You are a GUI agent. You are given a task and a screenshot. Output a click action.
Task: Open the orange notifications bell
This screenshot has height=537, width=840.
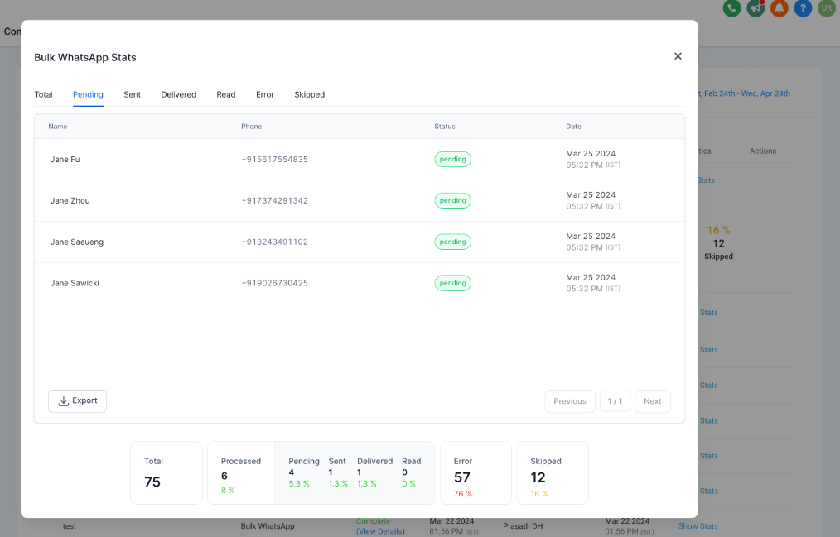780,8
